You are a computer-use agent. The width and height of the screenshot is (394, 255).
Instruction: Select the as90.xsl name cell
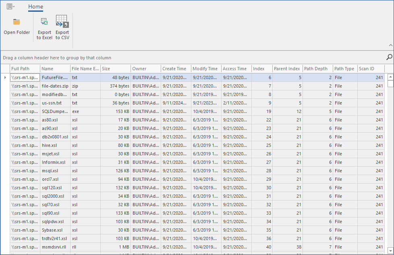tap(55, 128)
